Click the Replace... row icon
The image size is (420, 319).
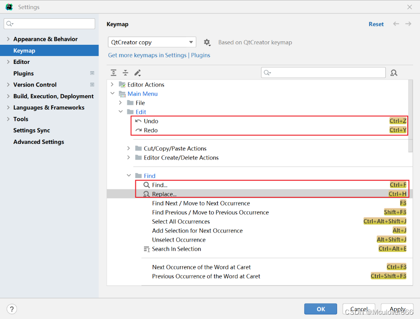[x=146, y=194]
